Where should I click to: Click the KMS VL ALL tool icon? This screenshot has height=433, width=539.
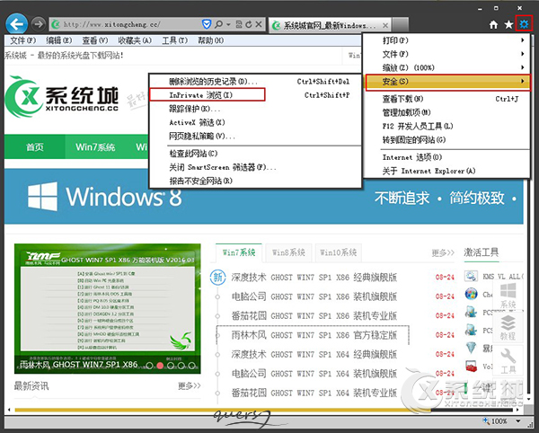click(471, 276)
